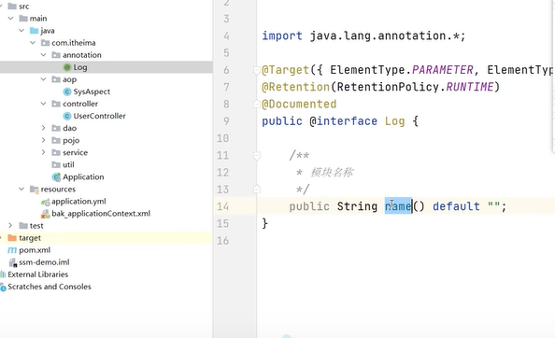Click the SysAspect class icon
The height and width of the screenshot is (338, 555).
(x=67, y=92)
